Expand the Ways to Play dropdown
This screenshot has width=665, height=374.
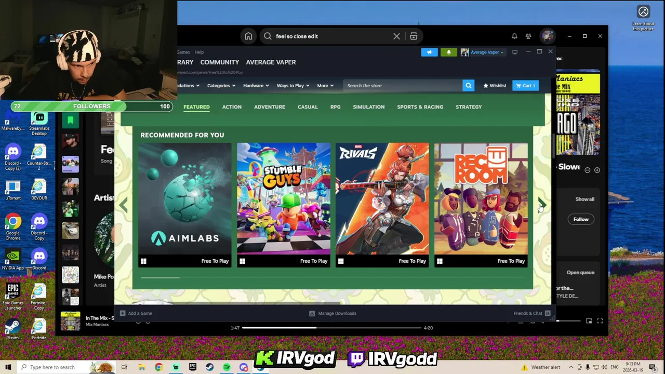(293, 86)
